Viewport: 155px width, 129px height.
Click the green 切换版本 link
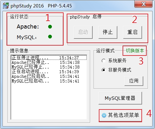(x=135, y=51)
